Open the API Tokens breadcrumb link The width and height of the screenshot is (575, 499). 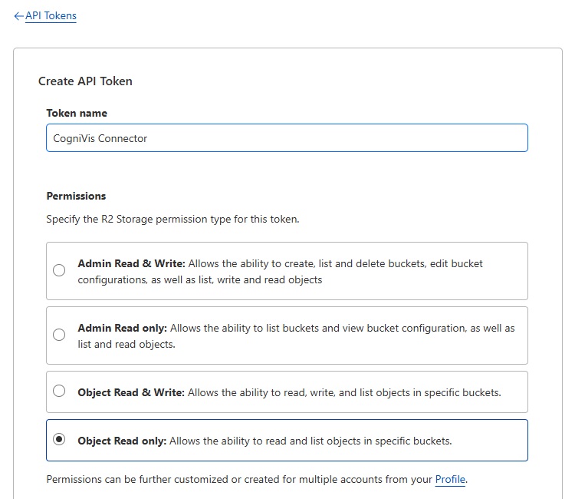click(x=51, y=15)
